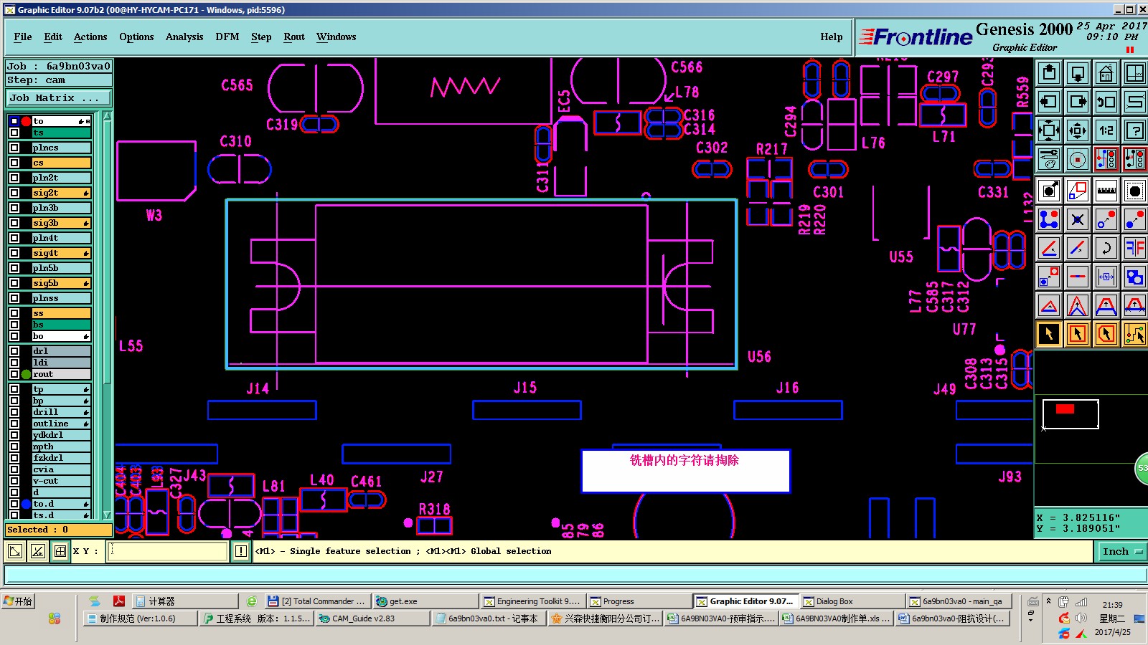Click the layer list scroll-down arrow
This screenshot has height=645, width=1148.
107,515
